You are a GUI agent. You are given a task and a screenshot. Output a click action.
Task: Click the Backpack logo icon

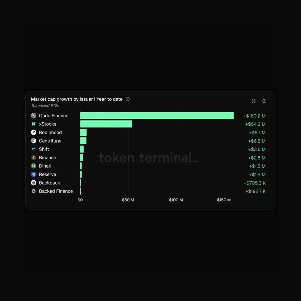[x=34, y=183]
